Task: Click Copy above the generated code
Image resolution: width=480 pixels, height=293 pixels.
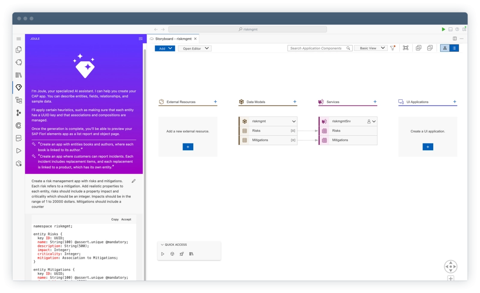Action: pos(115,219)
